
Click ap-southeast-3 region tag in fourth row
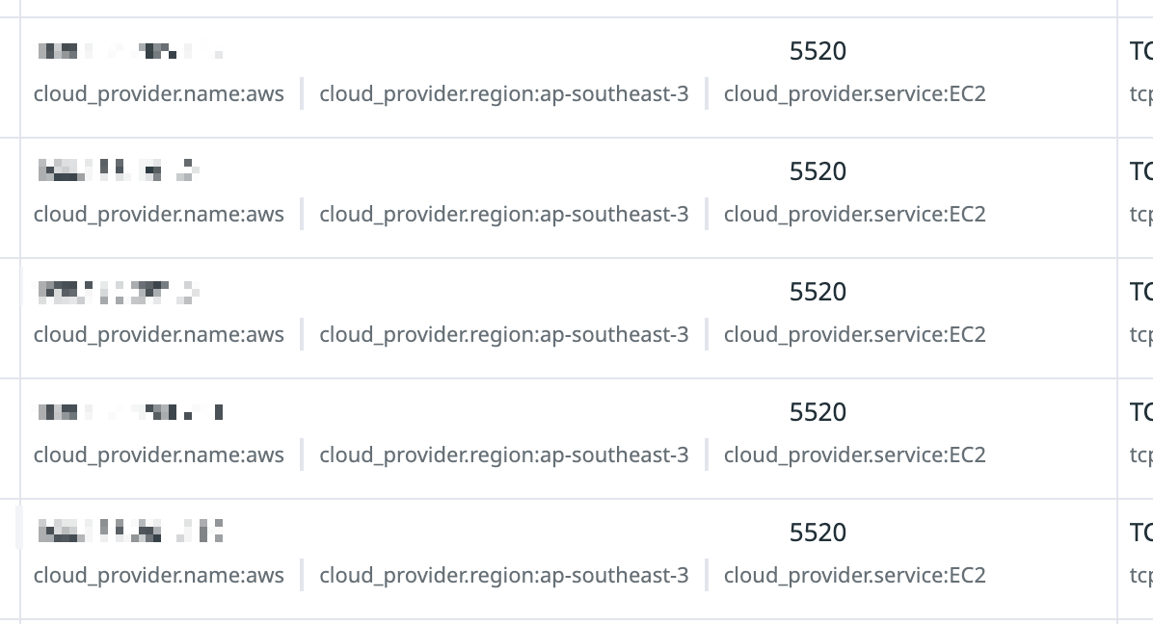pos(503,455)
